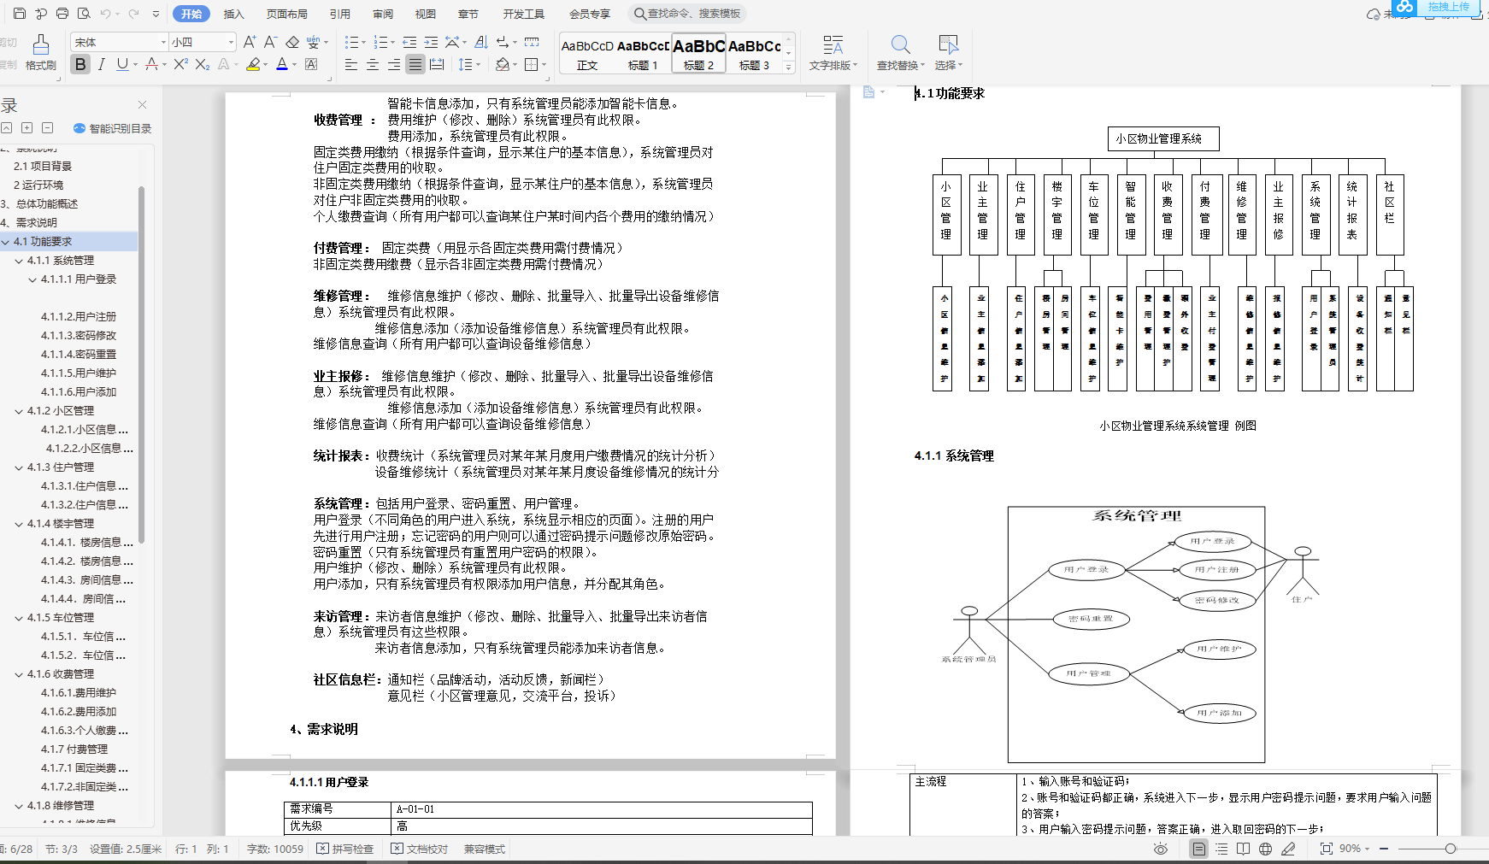Apply blue font color button
Screen dimensions: 1489x864
pyautogui.click(x=282, y=64)
